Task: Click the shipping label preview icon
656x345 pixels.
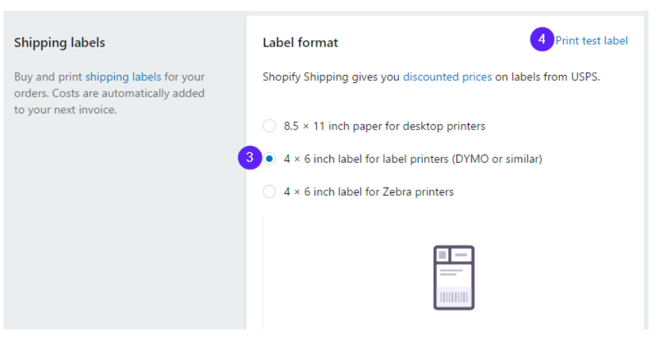Action: click(x=454, y=277)
